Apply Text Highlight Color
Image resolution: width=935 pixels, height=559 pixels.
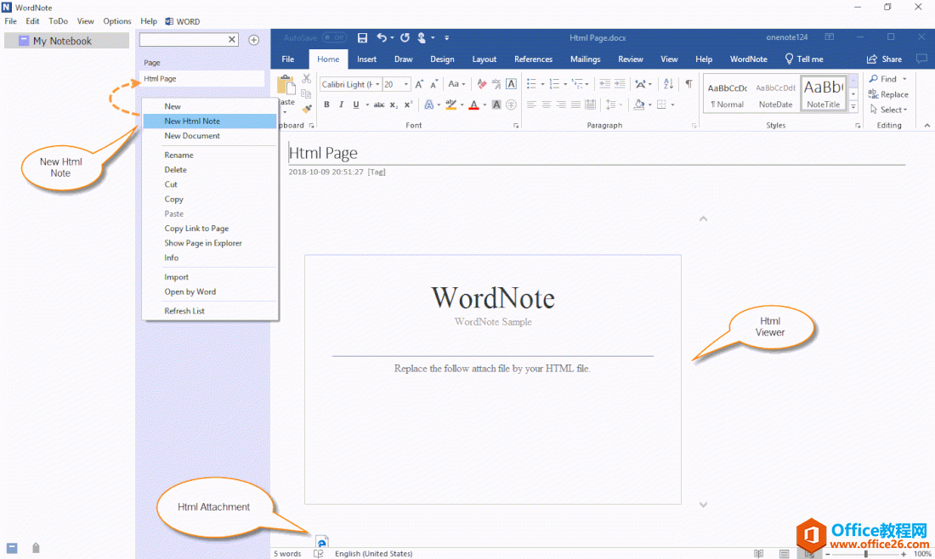[451, 104]
